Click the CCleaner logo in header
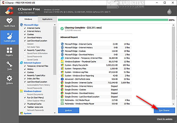This screenshot has width=177, height=123. tap(9, 10)
